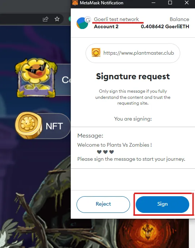Click the https://www.plantmaster.club origin pill
195x248 pixels.
[133, 53]
